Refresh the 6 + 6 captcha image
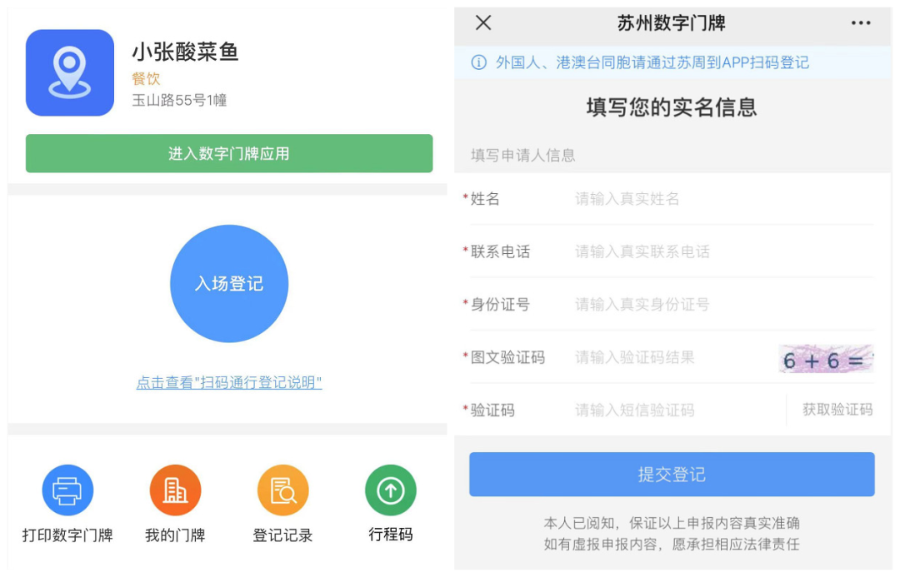 pyautogui.click(x=826, y=359)
